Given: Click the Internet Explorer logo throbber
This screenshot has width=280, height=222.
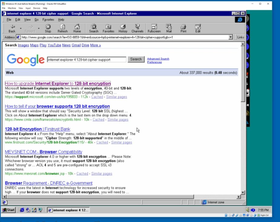Looking at the screenshot, I should click(240, 20).
